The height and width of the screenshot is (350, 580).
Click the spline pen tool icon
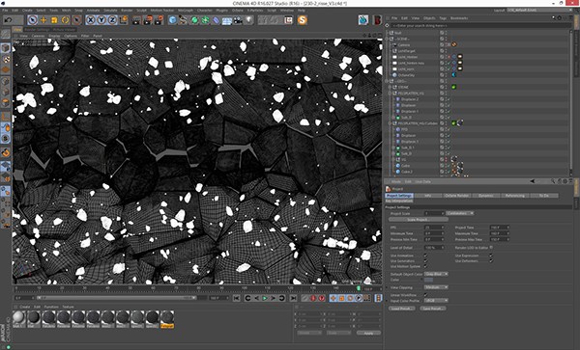point(183,20)
